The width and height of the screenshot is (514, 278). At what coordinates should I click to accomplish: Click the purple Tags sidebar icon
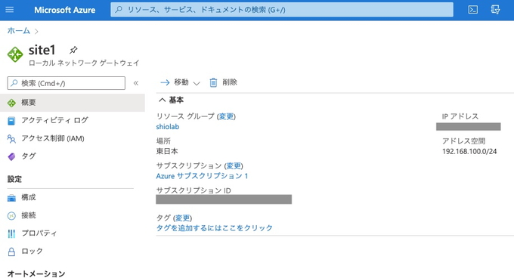pos(11,157)
